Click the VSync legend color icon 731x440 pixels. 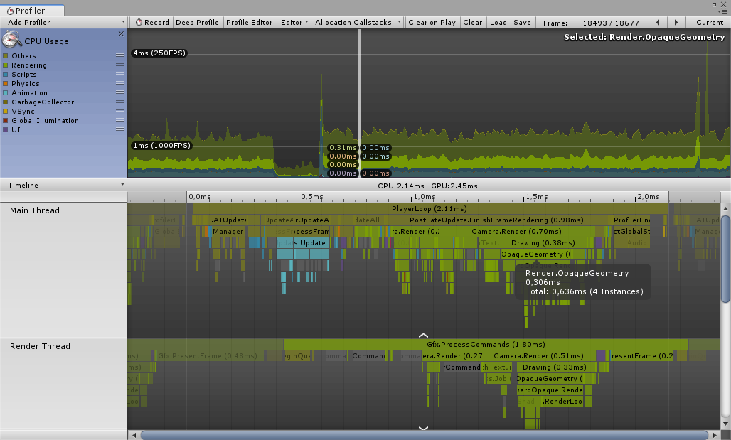[x=6, y=111]
